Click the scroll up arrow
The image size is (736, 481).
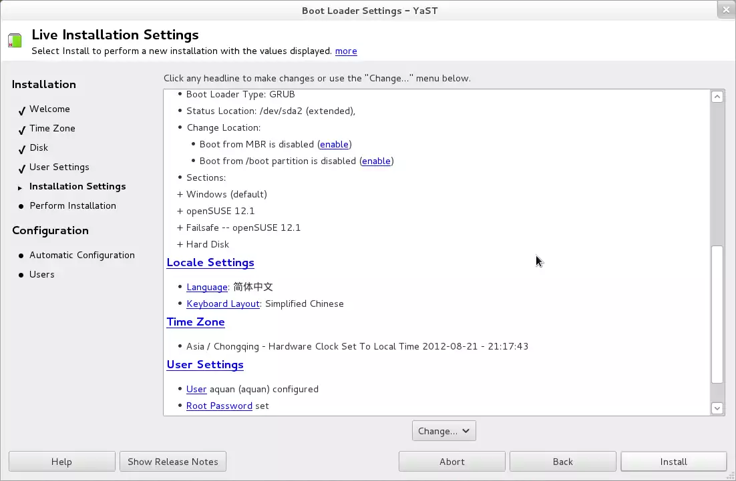717,97
